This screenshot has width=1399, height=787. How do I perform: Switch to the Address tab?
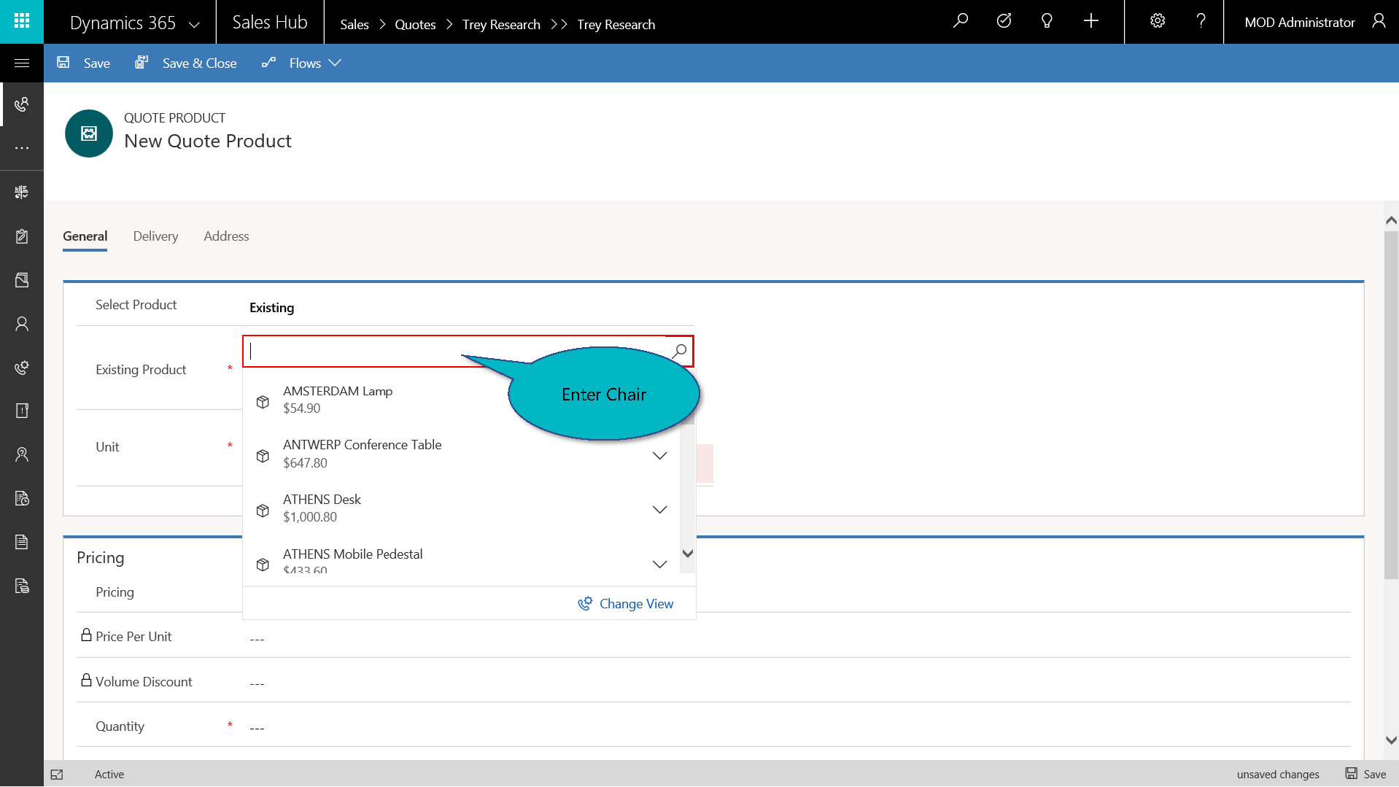click(x=226, y=236)
